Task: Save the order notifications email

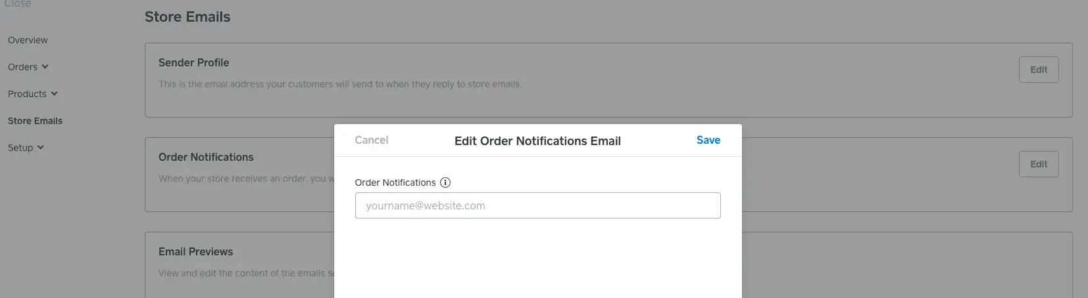Action: 708,140
